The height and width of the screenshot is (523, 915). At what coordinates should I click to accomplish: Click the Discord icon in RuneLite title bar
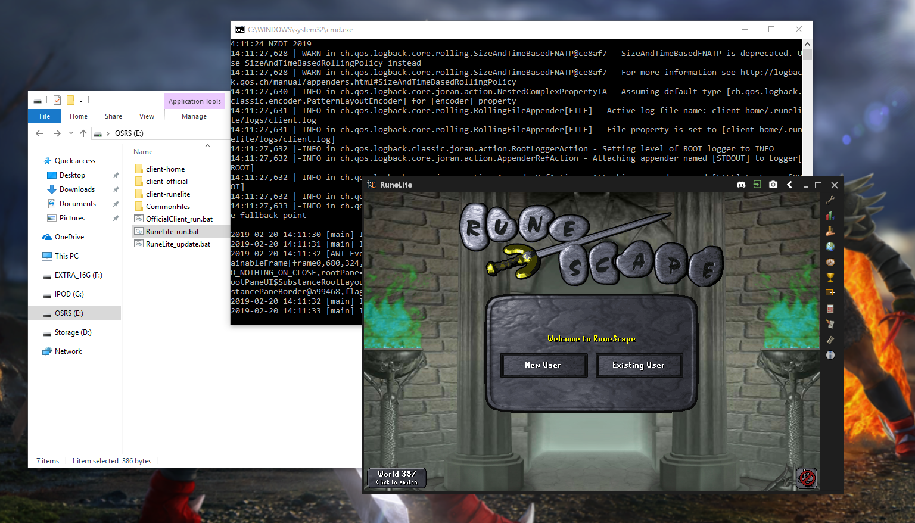click(741, 185)
